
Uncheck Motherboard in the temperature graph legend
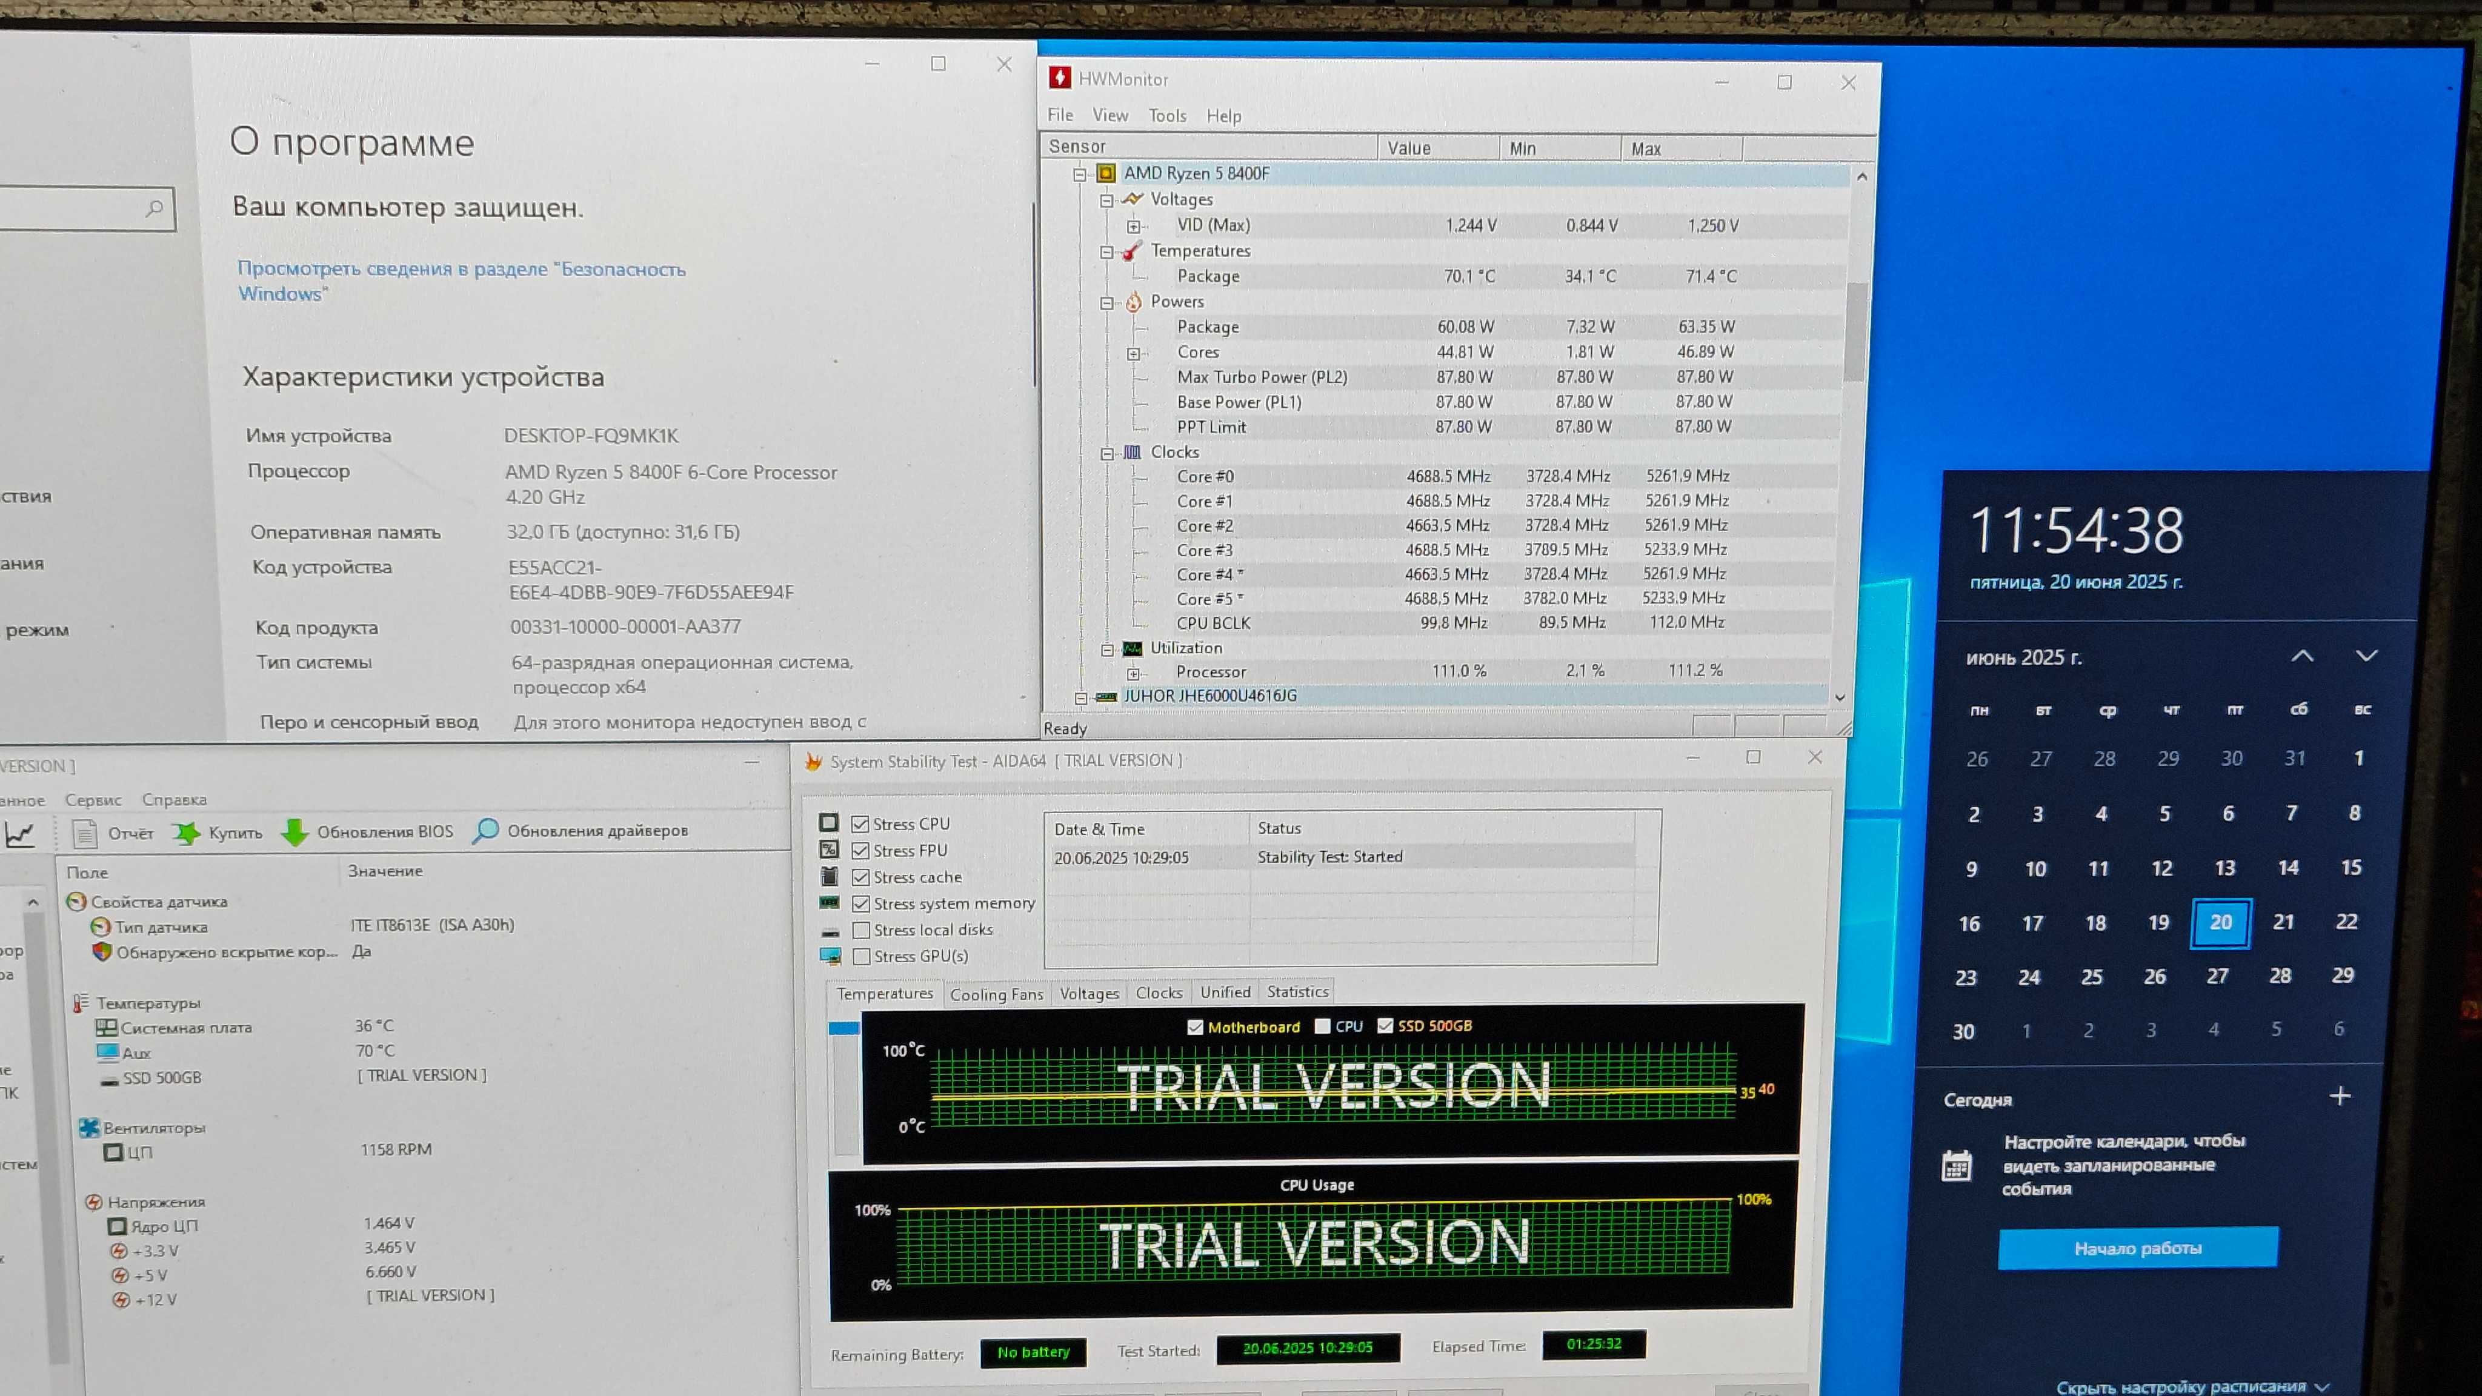coord(1195,1027)
